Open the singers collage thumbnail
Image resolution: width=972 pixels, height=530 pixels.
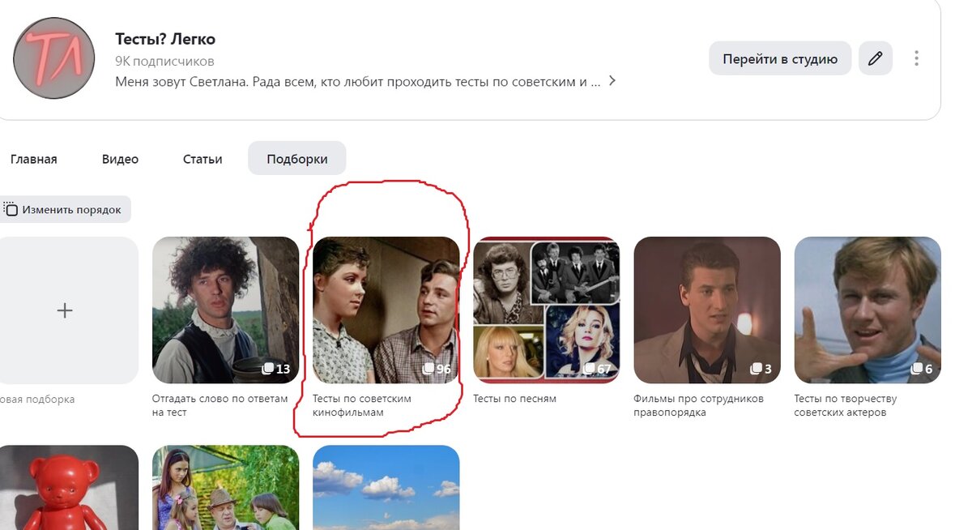click(x=546, y=310)
